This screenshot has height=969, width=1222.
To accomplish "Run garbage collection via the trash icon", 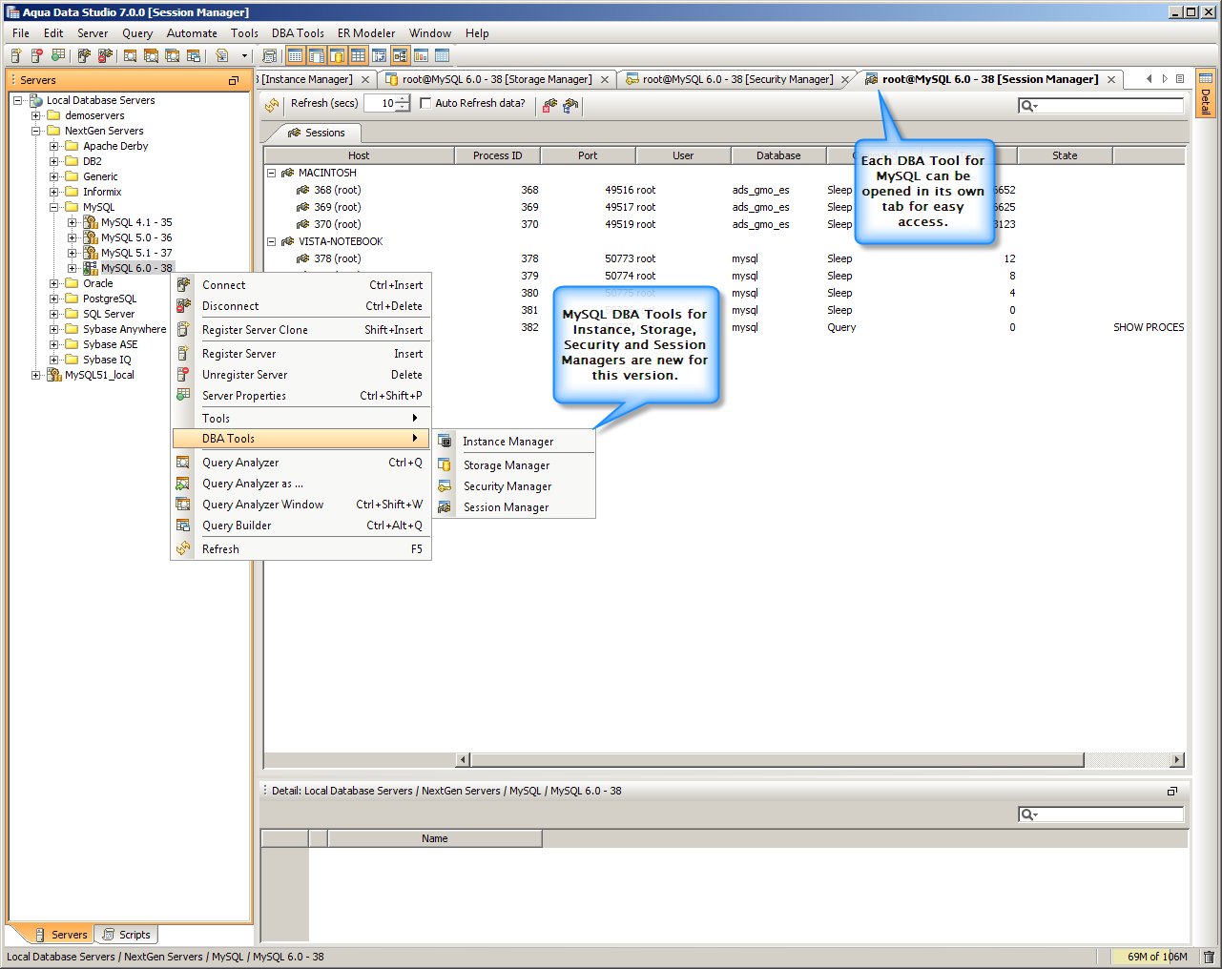I will (x=1209, y=957).
